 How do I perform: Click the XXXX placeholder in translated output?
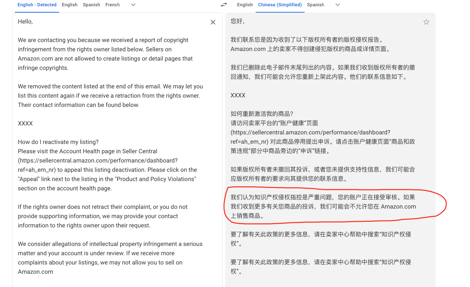[238, 95]
